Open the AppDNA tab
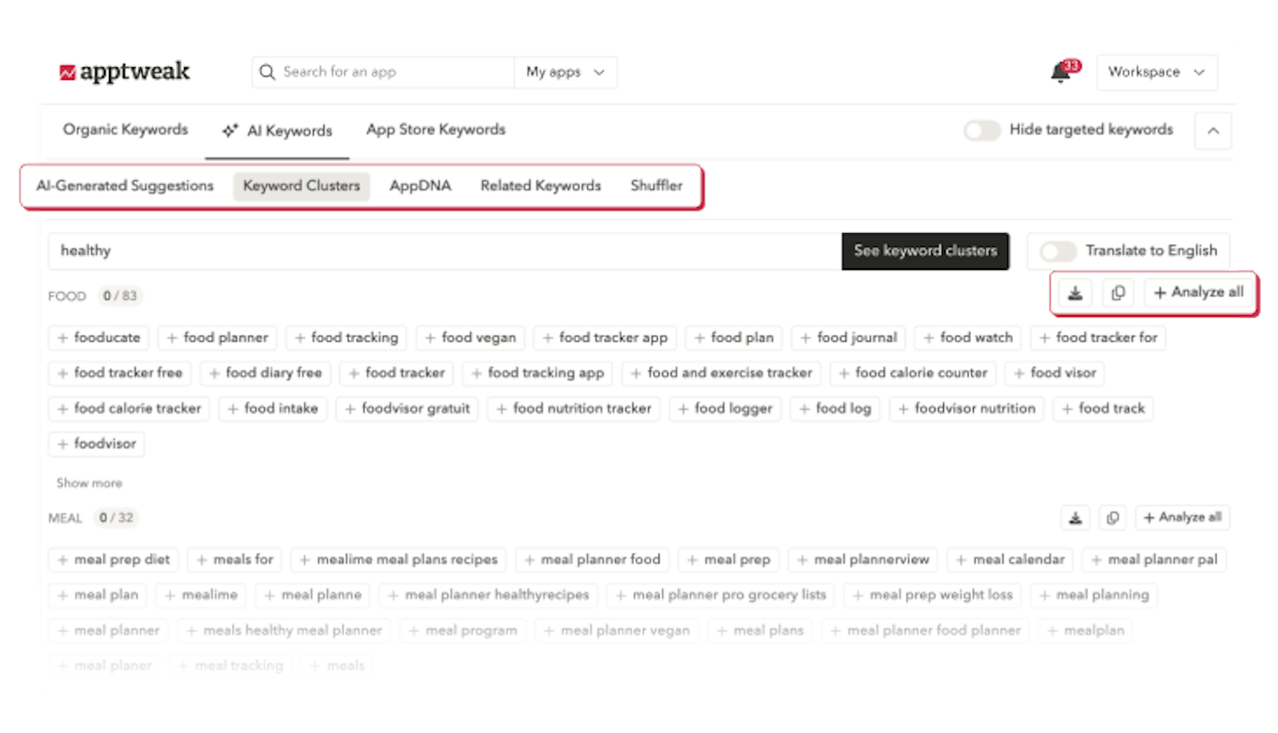 (419, 186)
